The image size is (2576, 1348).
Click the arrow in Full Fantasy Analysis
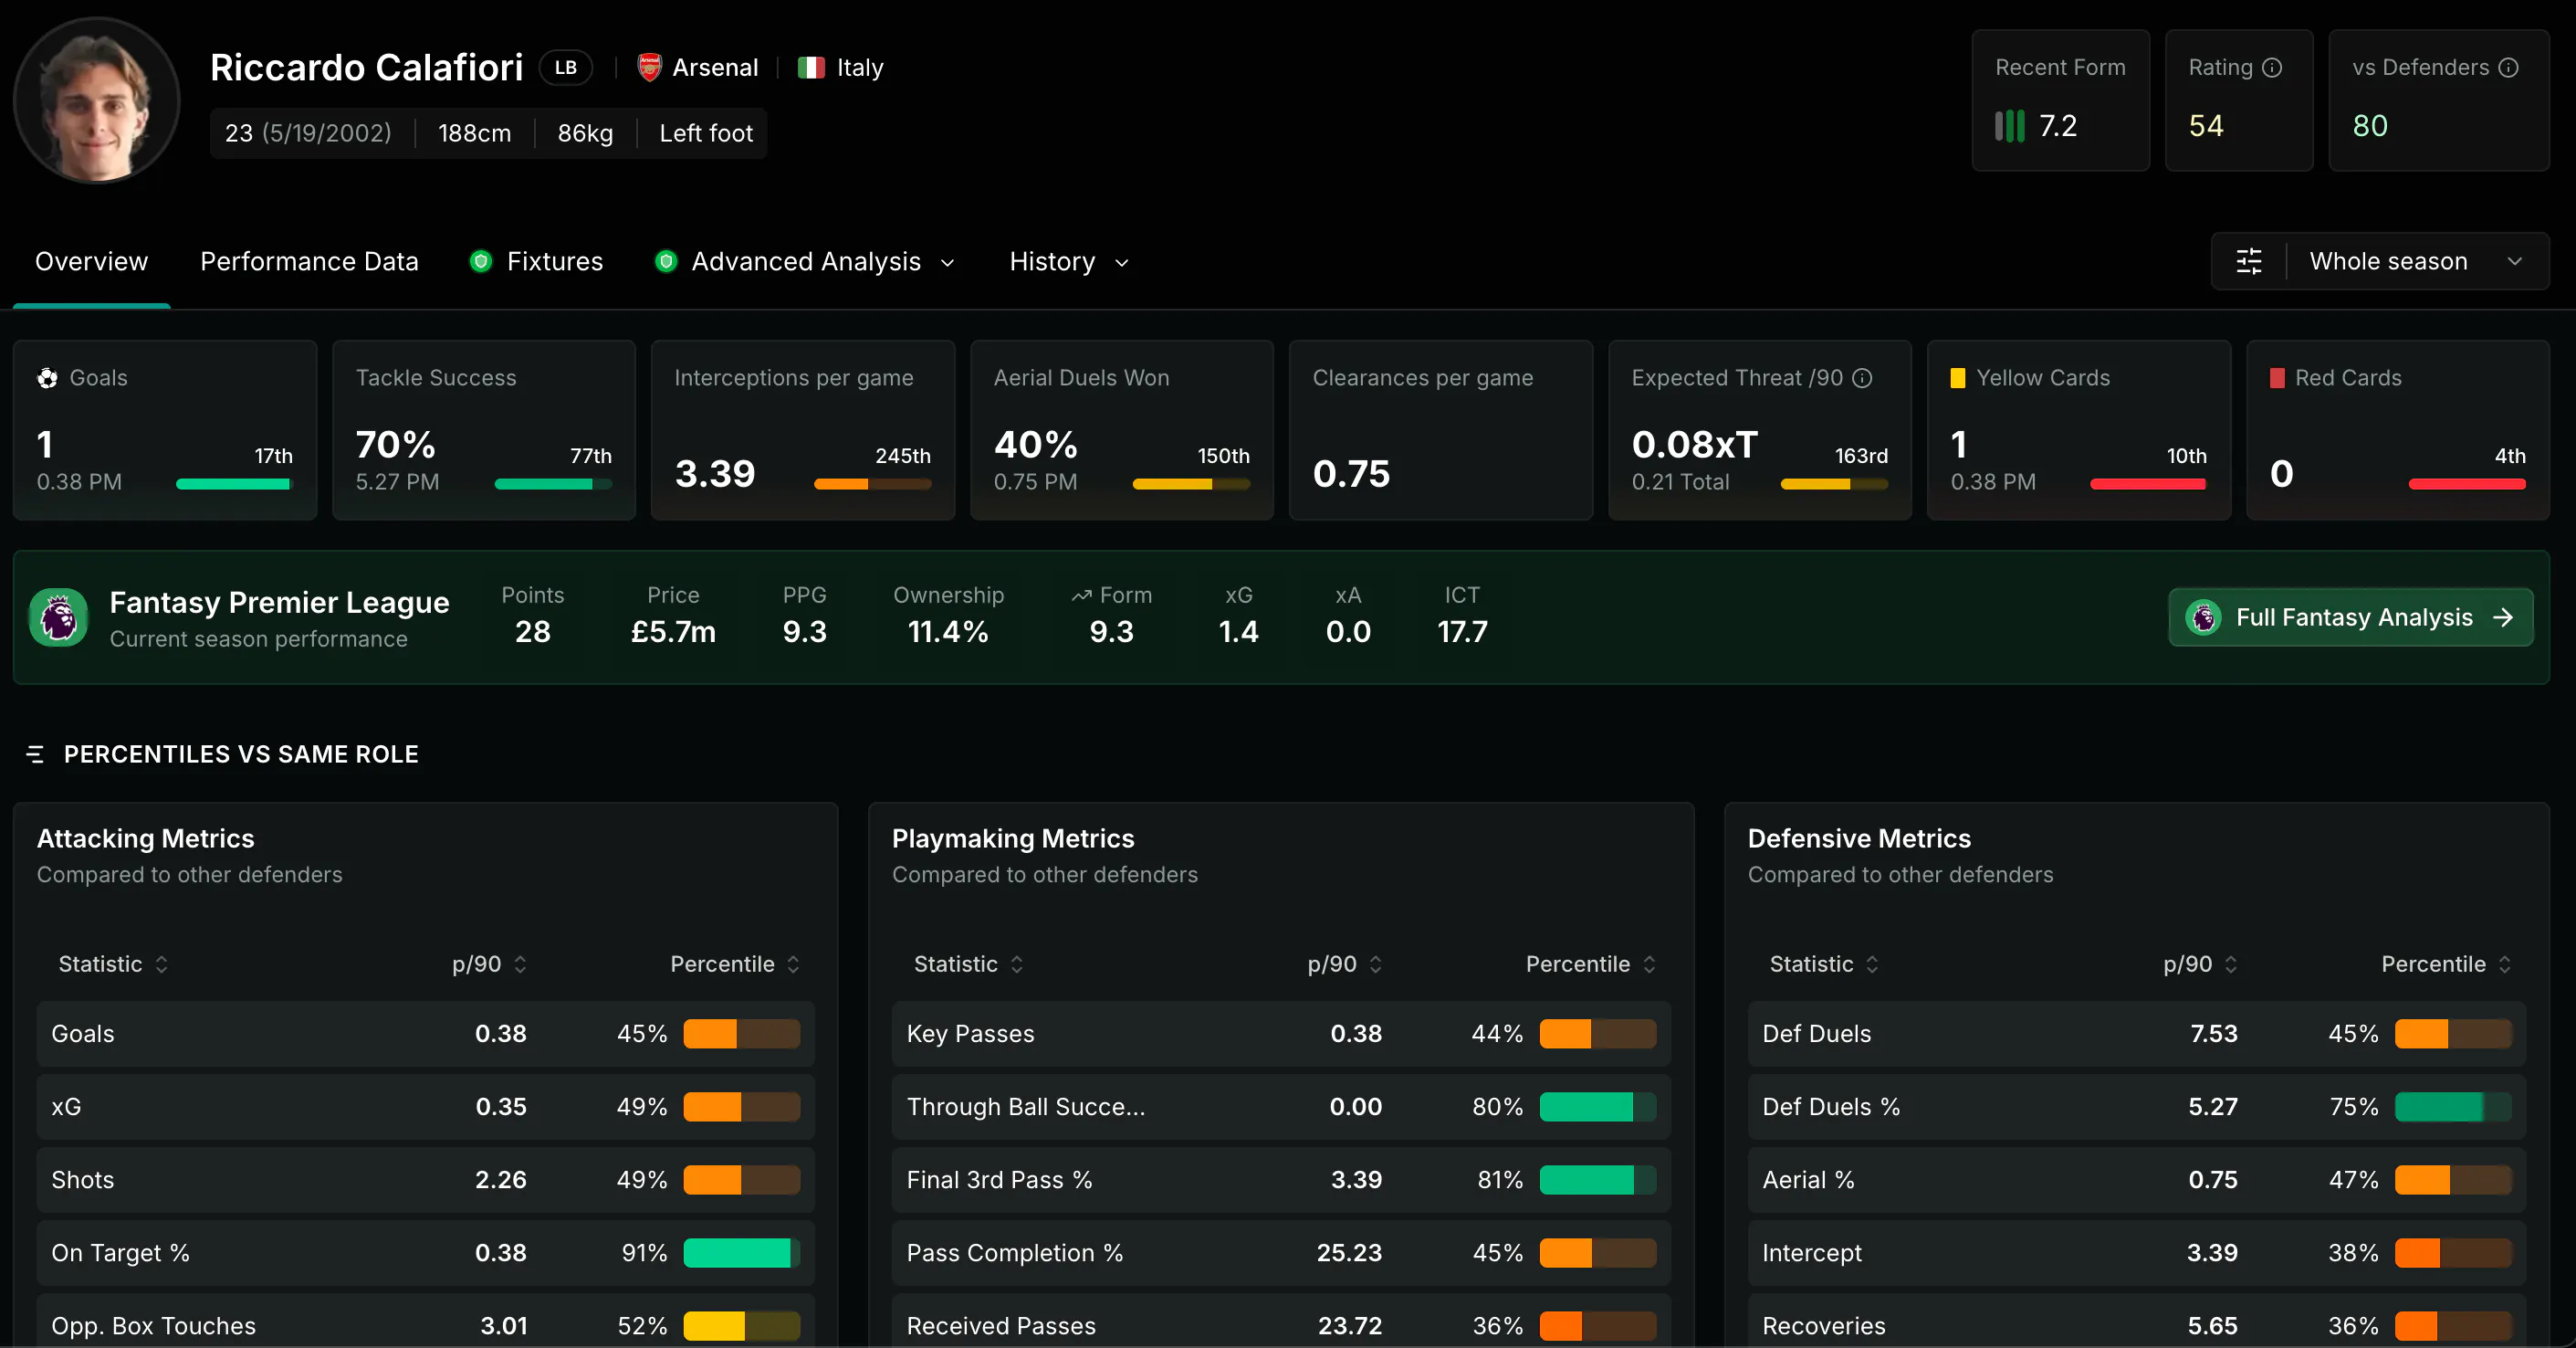coord(2502,617)
